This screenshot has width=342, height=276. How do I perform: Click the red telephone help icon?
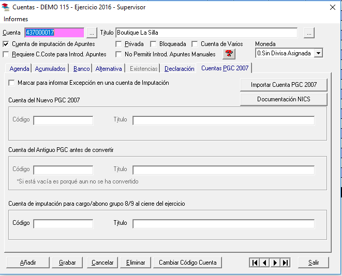[x=228, y=54]
